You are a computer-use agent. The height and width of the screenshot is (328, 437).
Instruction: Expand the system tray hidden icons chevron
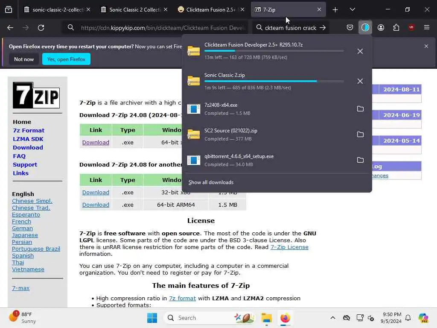333,318
